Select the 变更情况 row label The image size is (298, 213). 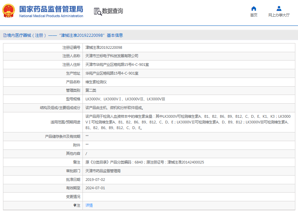pos(73,197)
